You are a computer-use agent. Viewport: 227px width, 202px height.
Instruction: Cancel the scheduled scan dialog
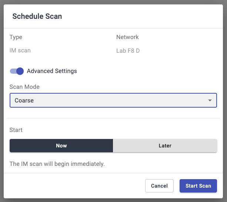click(x=159, y=186)
